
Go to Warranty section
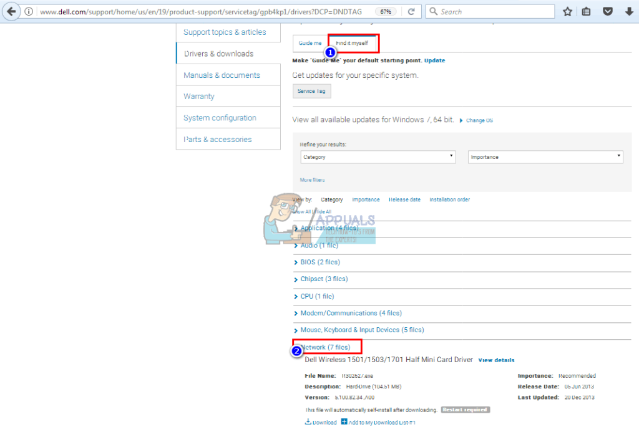click(x=199, y=97)
